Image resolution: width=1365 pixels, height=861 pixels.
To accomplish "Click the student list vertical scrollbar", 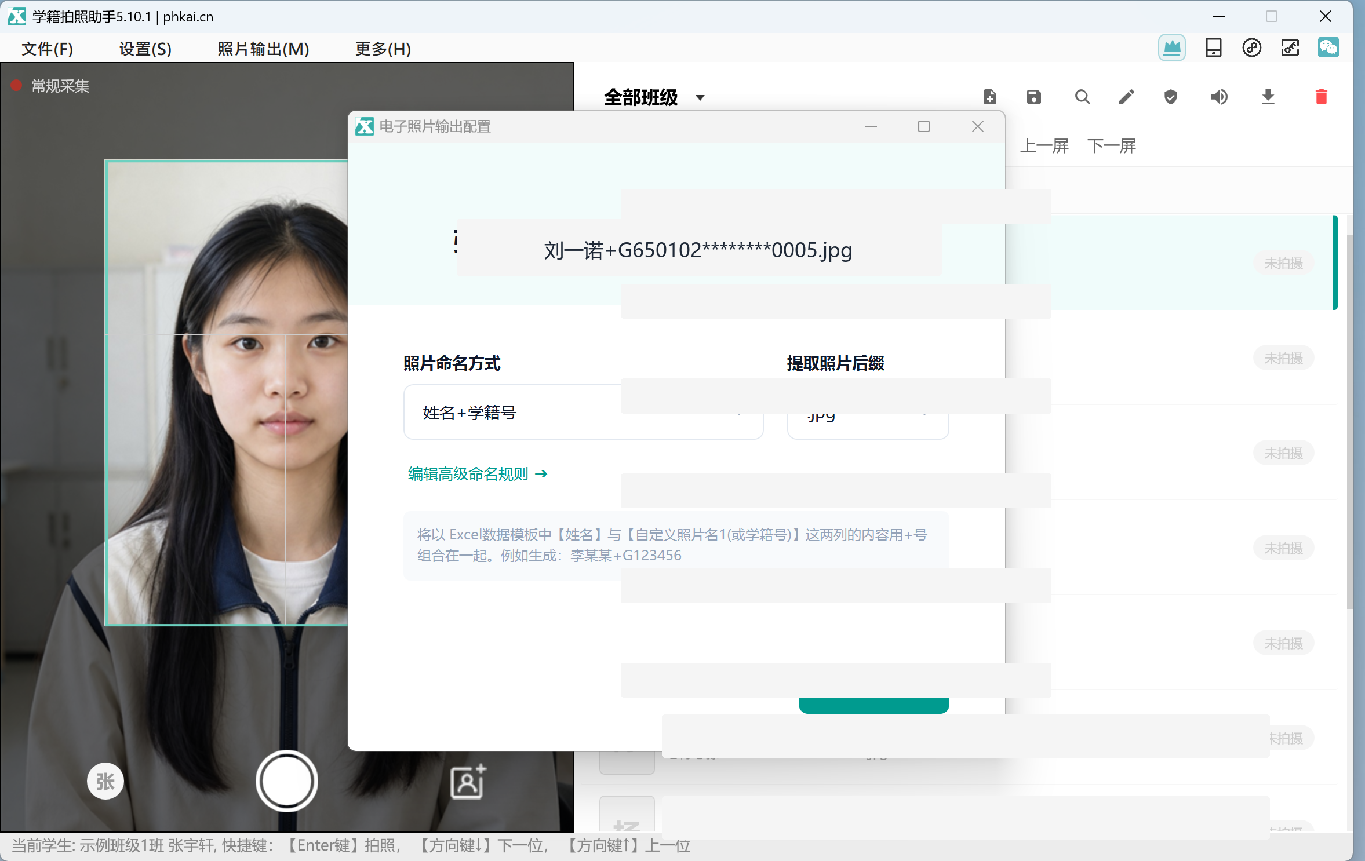I will click(x=1349, y=421).
